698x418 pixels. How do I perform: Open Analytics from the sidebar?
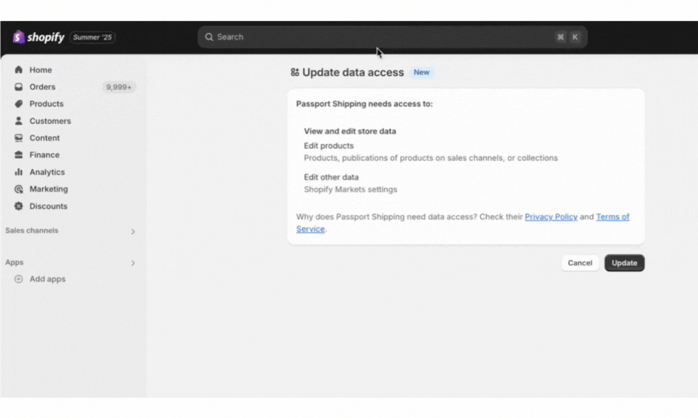(x=47, y=172)
